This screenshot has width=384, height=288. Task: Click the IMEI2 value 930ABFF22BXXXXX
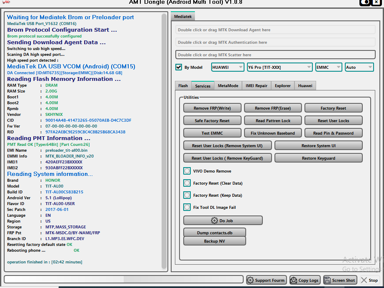64,168
